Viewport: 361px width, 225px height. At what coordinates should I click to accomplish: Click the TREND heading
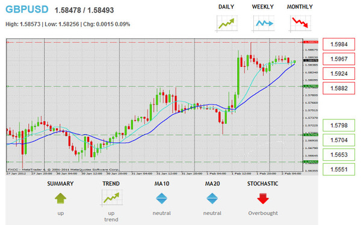point(111,184)
